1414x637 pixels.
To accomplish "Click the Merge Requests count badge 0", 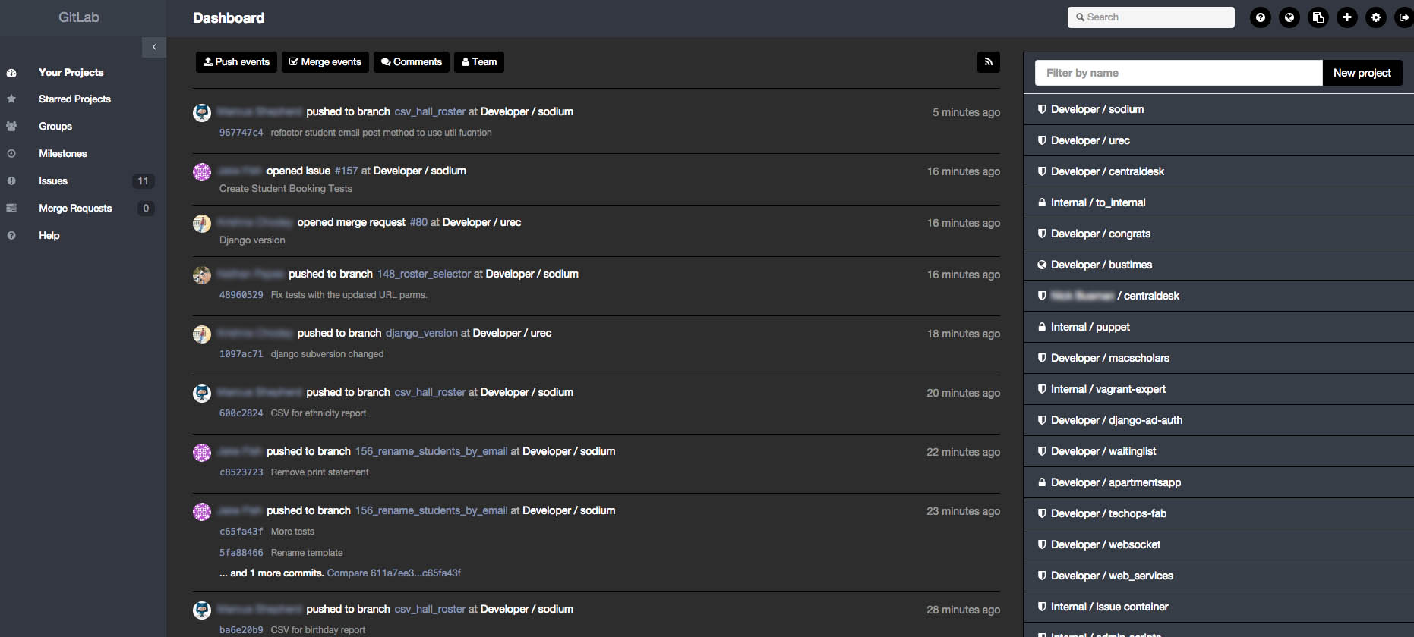I will 146,209.
